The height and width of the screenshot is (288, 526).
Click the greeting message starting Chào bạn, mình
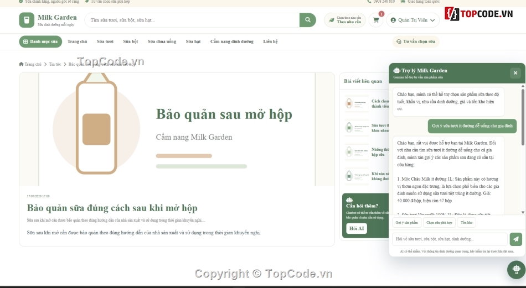pyautogui.click(x=448, y=102)
